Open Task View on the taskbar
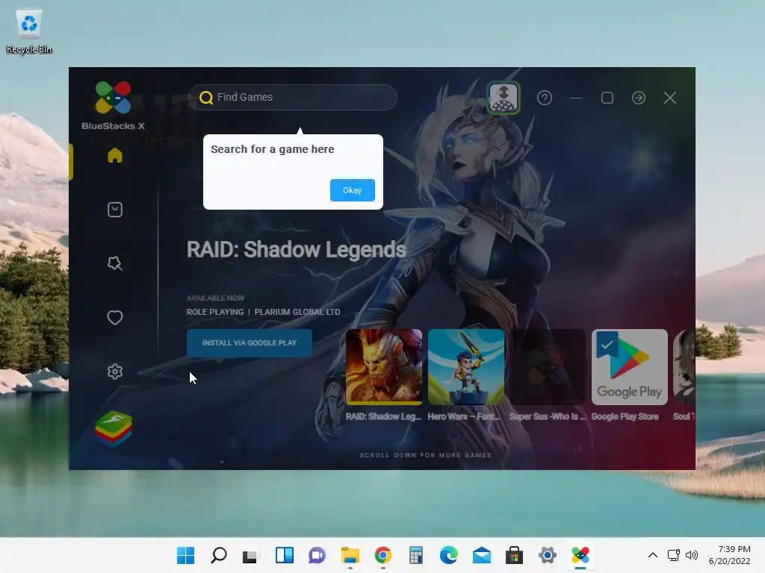 (x=251, y=555)
